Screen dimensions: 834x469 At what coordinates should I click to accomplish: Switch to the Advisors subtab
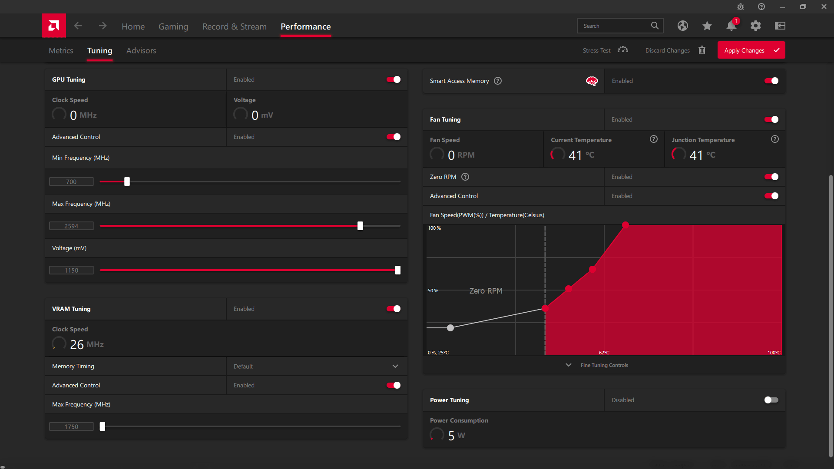[x=141, y=50]
